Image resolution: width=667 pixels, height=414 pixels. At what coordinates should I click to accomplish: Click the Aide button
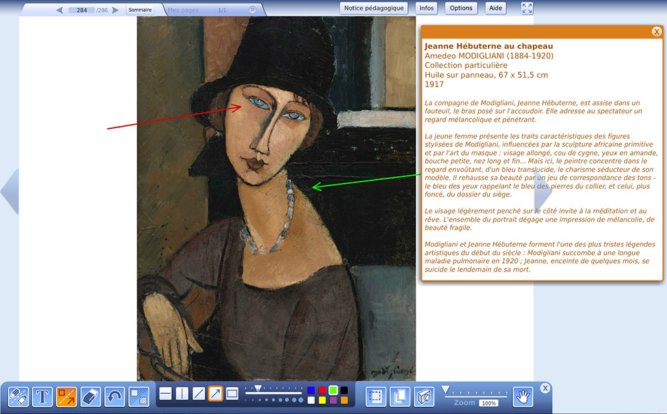pos(496,8)
